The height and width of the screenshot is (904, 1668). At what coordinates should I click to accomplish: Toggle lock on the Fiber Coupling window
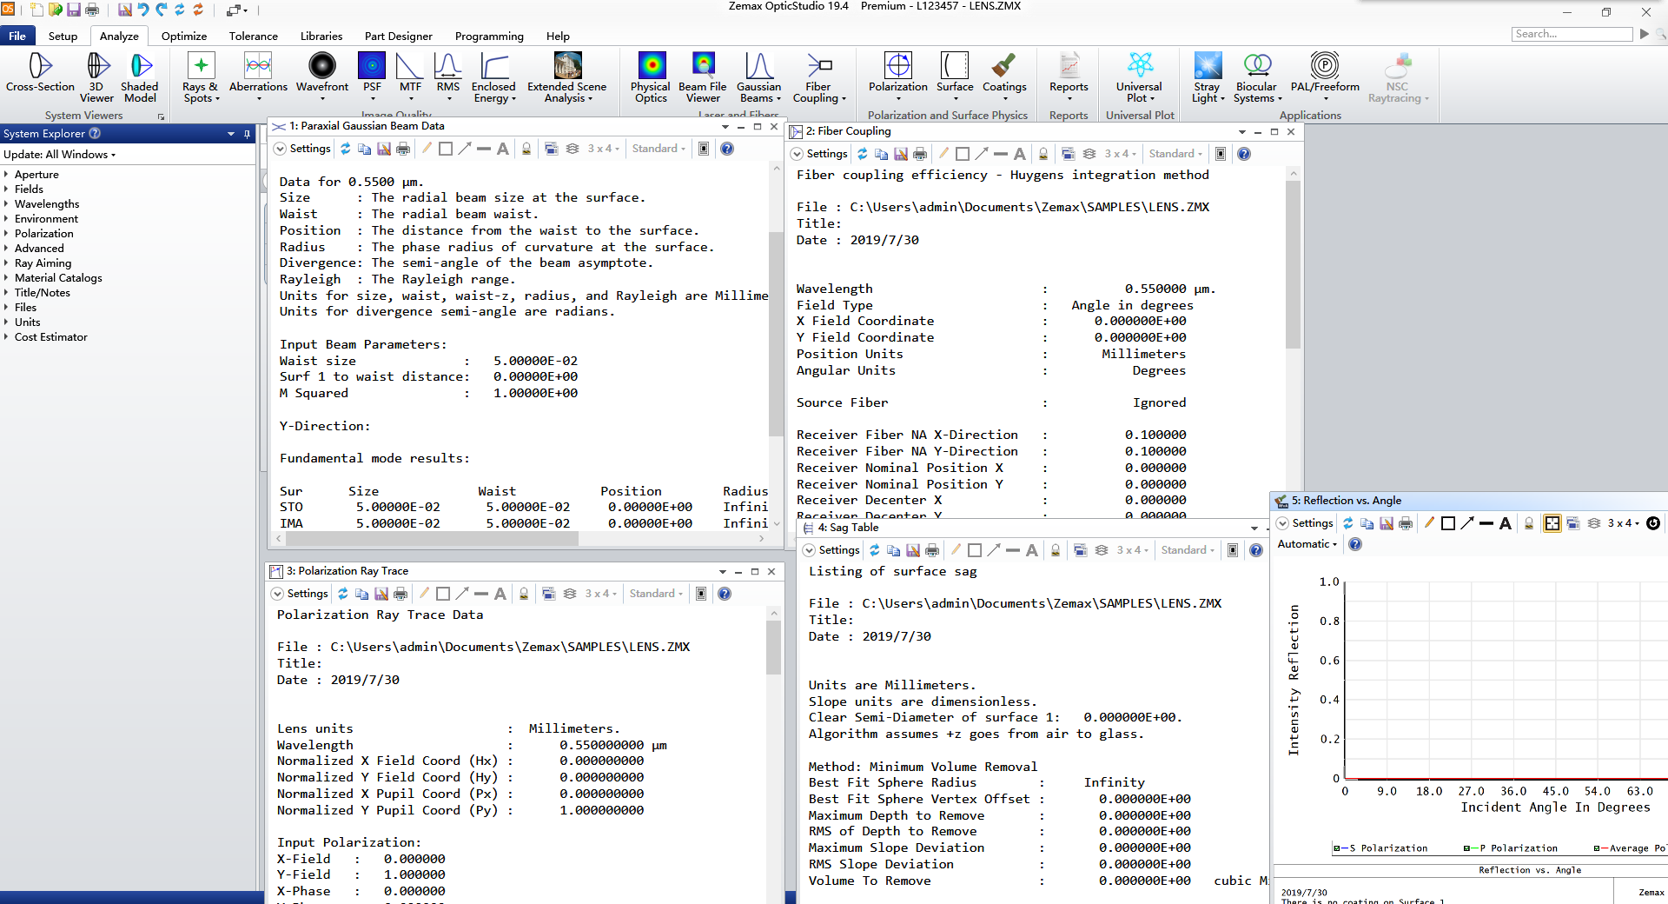[1043, 154]
